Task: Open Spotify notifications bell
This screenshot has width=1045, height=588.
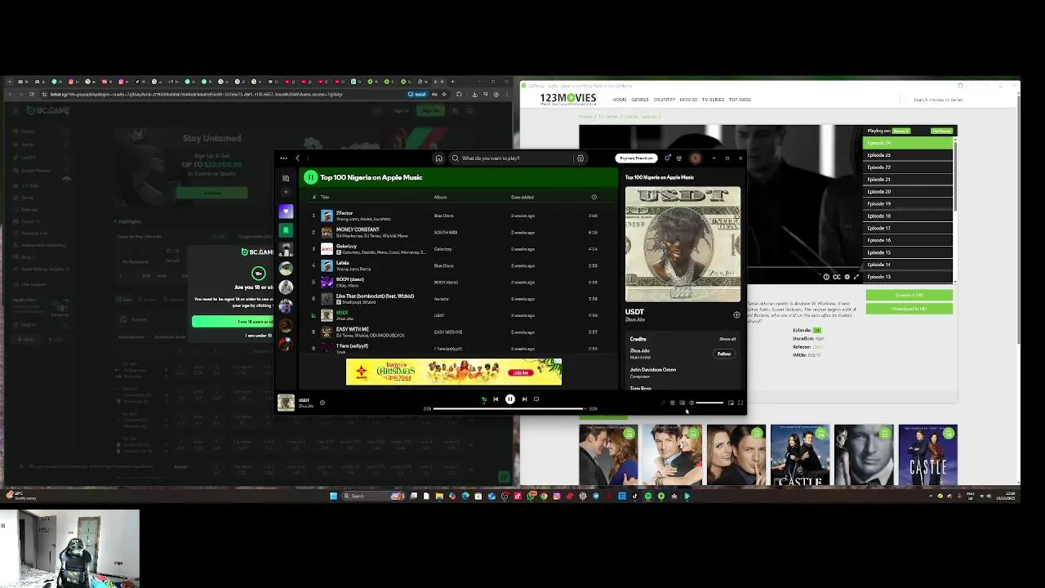Action: click(x=668, y=158)
